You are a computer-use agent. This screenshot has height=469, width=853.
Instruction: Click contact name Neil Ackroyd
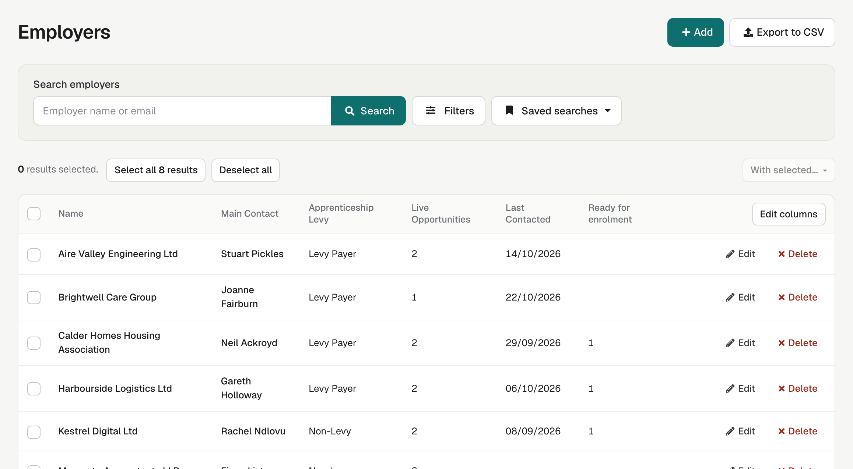(x=249, y=343)
